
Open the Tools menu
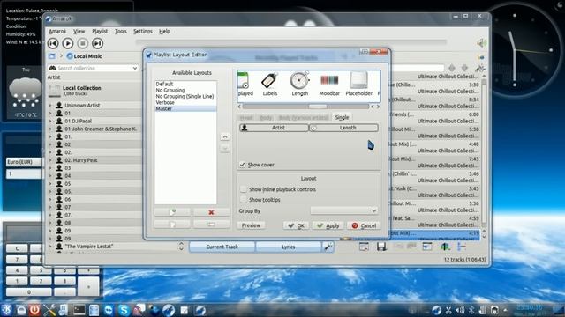pos(121,32)
